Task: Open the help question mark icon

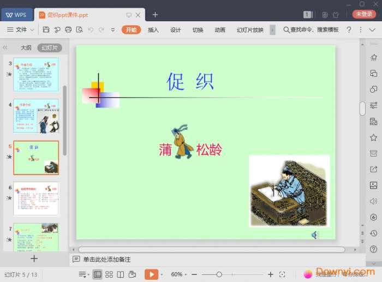Action: [349, 29]
